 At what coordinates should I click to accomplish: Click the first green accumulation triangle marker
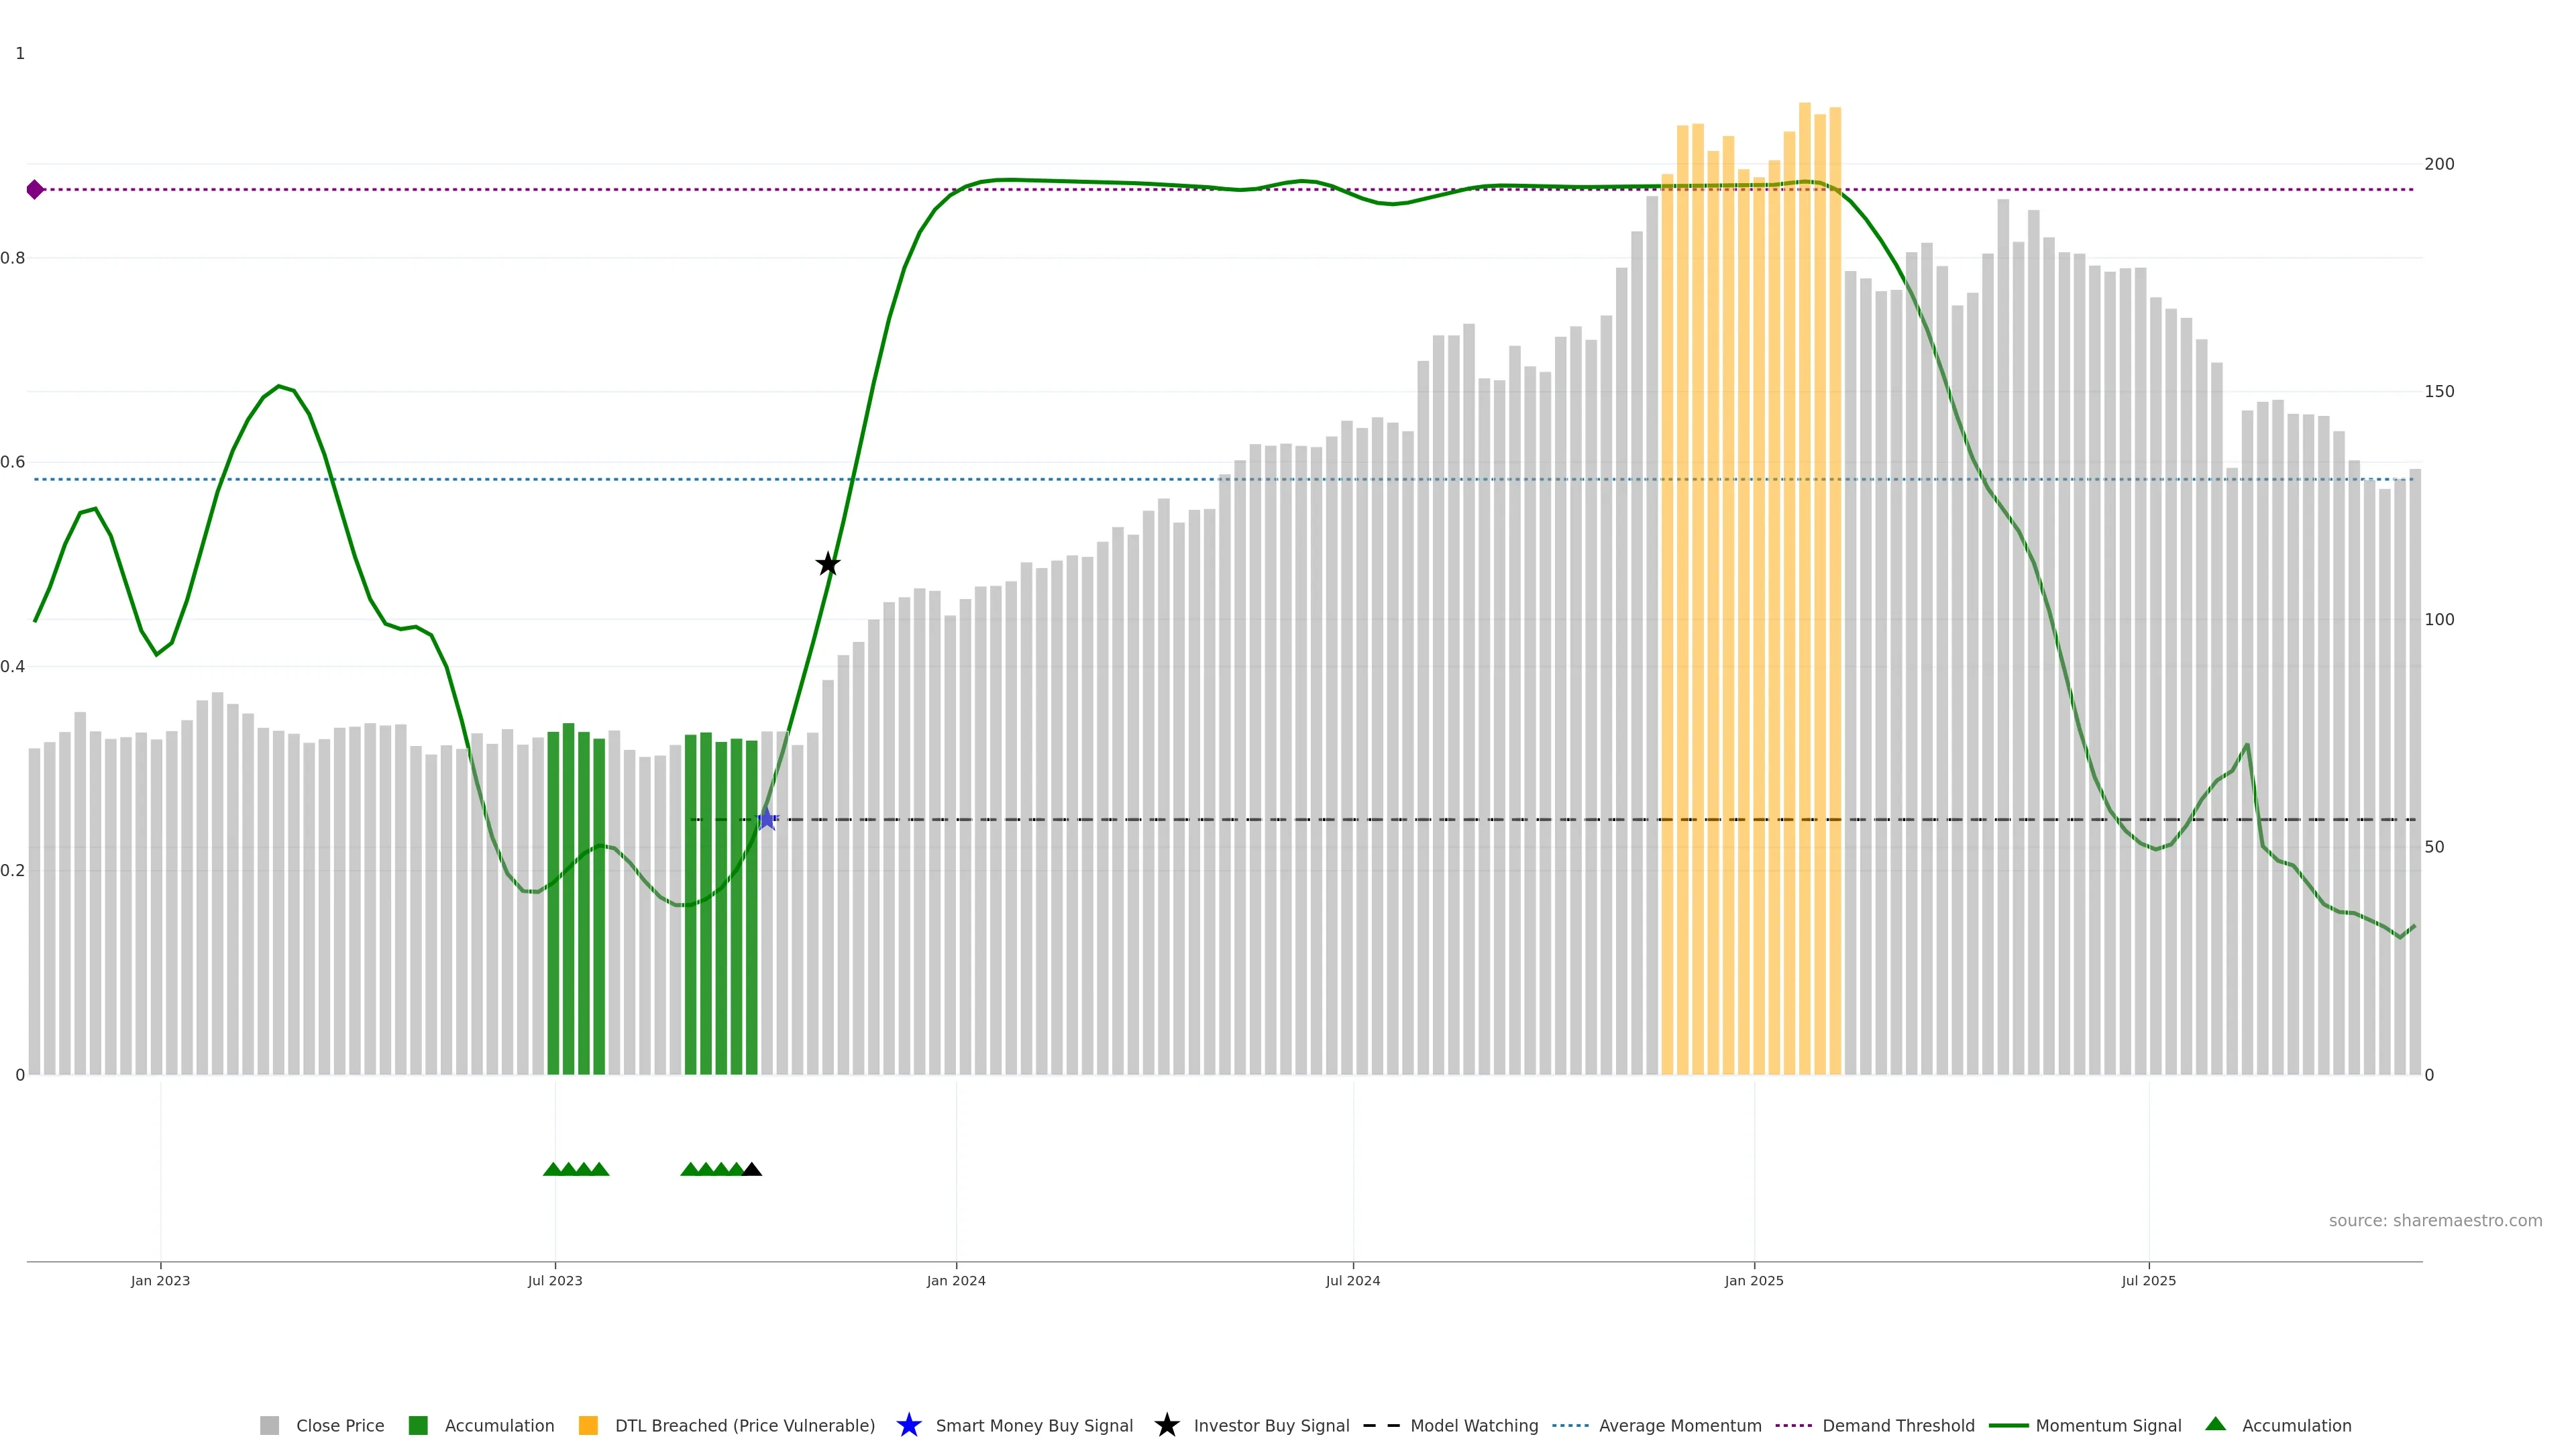(552, 1169)
